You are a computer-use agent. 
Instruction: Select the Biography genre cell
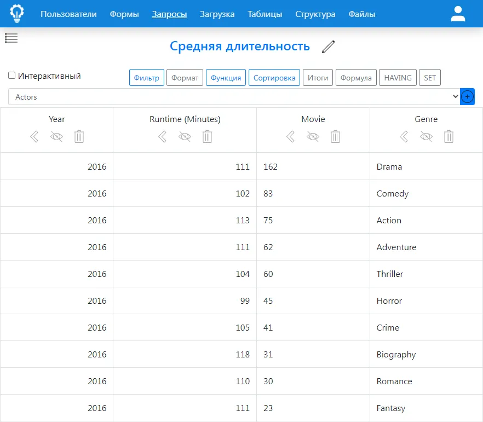426,354
